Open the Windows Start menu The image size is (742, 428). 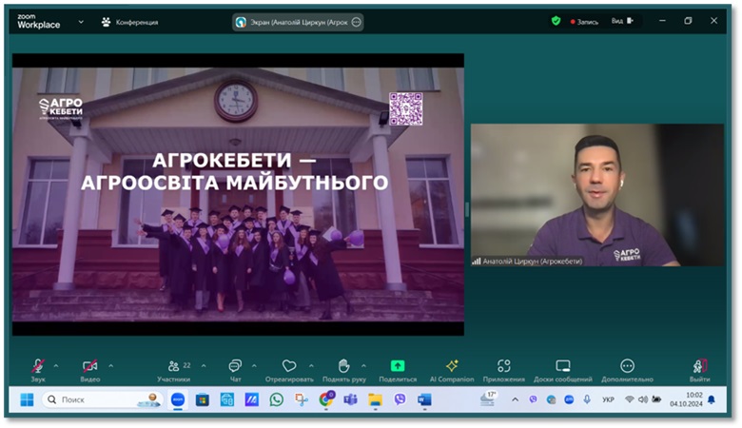(27, 399)
